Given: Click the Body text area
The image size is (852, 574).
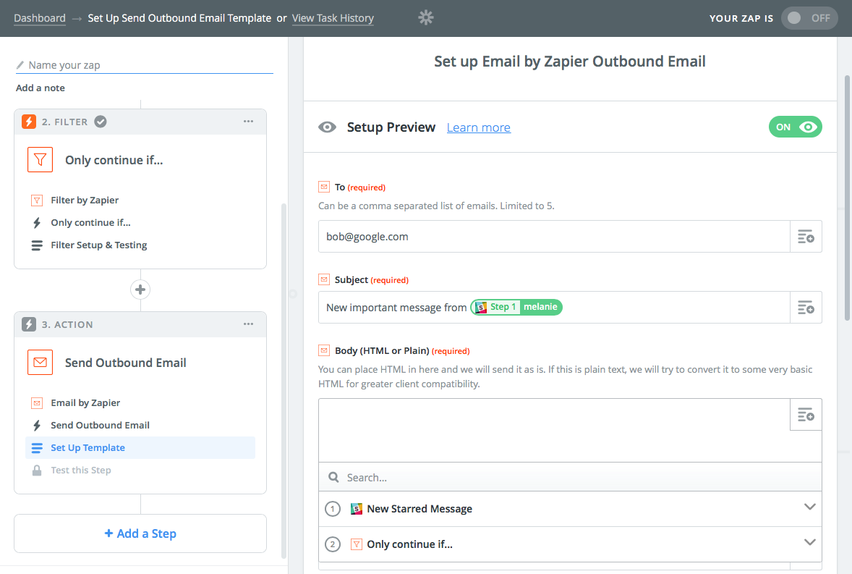Looking at the screenshot, I should pyautogui.click(x=554, y=431).
